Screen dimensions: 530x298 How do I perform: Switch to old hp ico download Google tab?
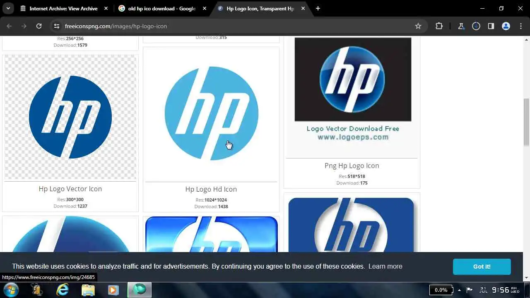162,8
